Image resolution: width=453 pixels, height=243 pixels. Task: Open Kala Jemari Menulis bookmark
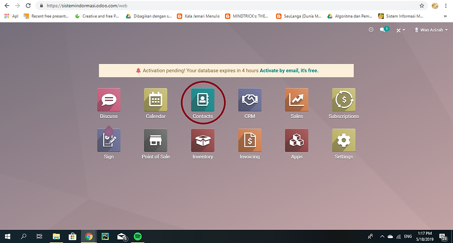click(198, 16)
